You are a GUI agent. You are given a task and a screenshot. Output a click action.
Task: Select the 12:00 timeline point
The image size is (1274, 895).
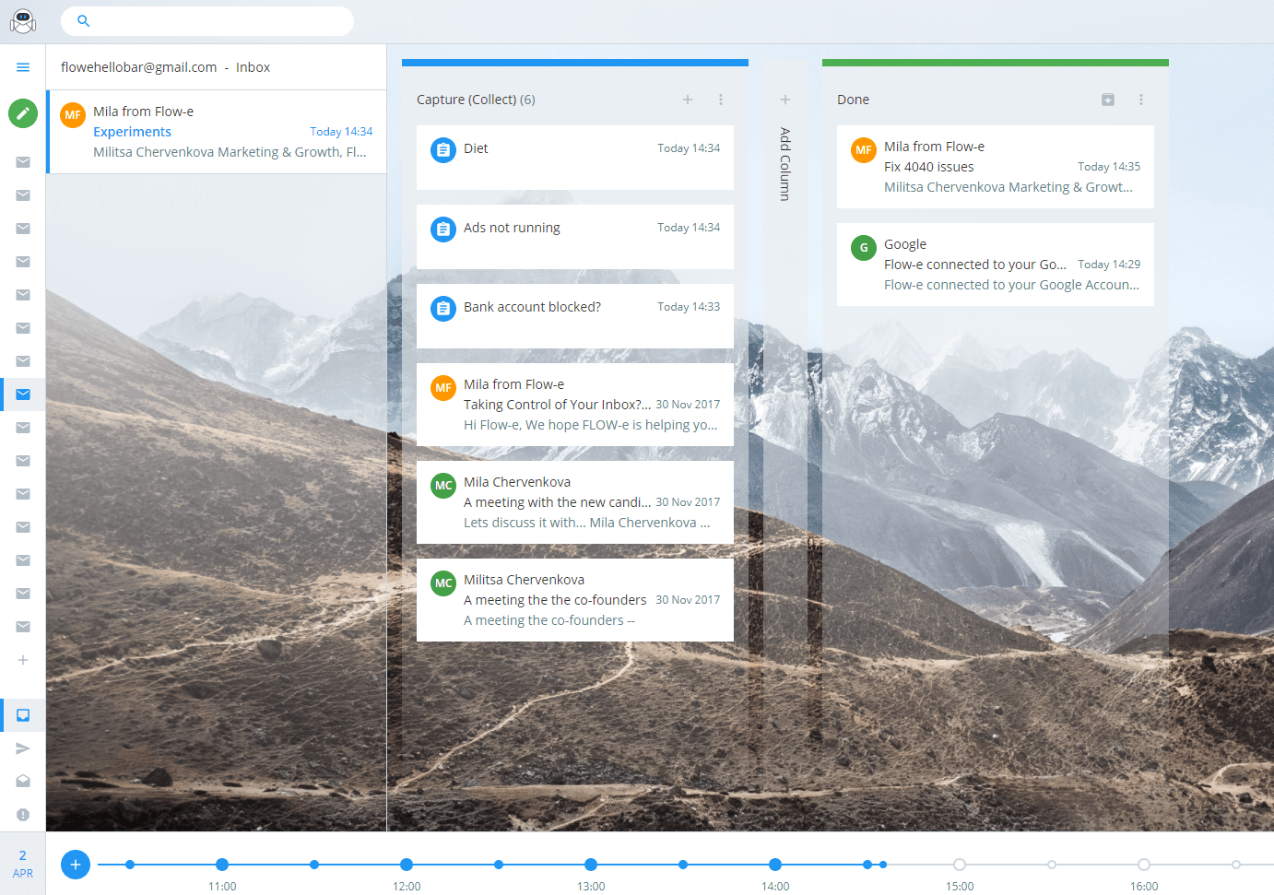coord(407,865)
